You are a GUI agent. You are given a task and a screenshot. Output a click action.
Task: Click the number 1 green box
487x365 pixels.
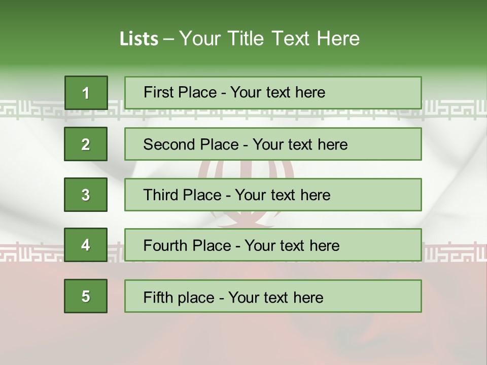click(86, 93)
